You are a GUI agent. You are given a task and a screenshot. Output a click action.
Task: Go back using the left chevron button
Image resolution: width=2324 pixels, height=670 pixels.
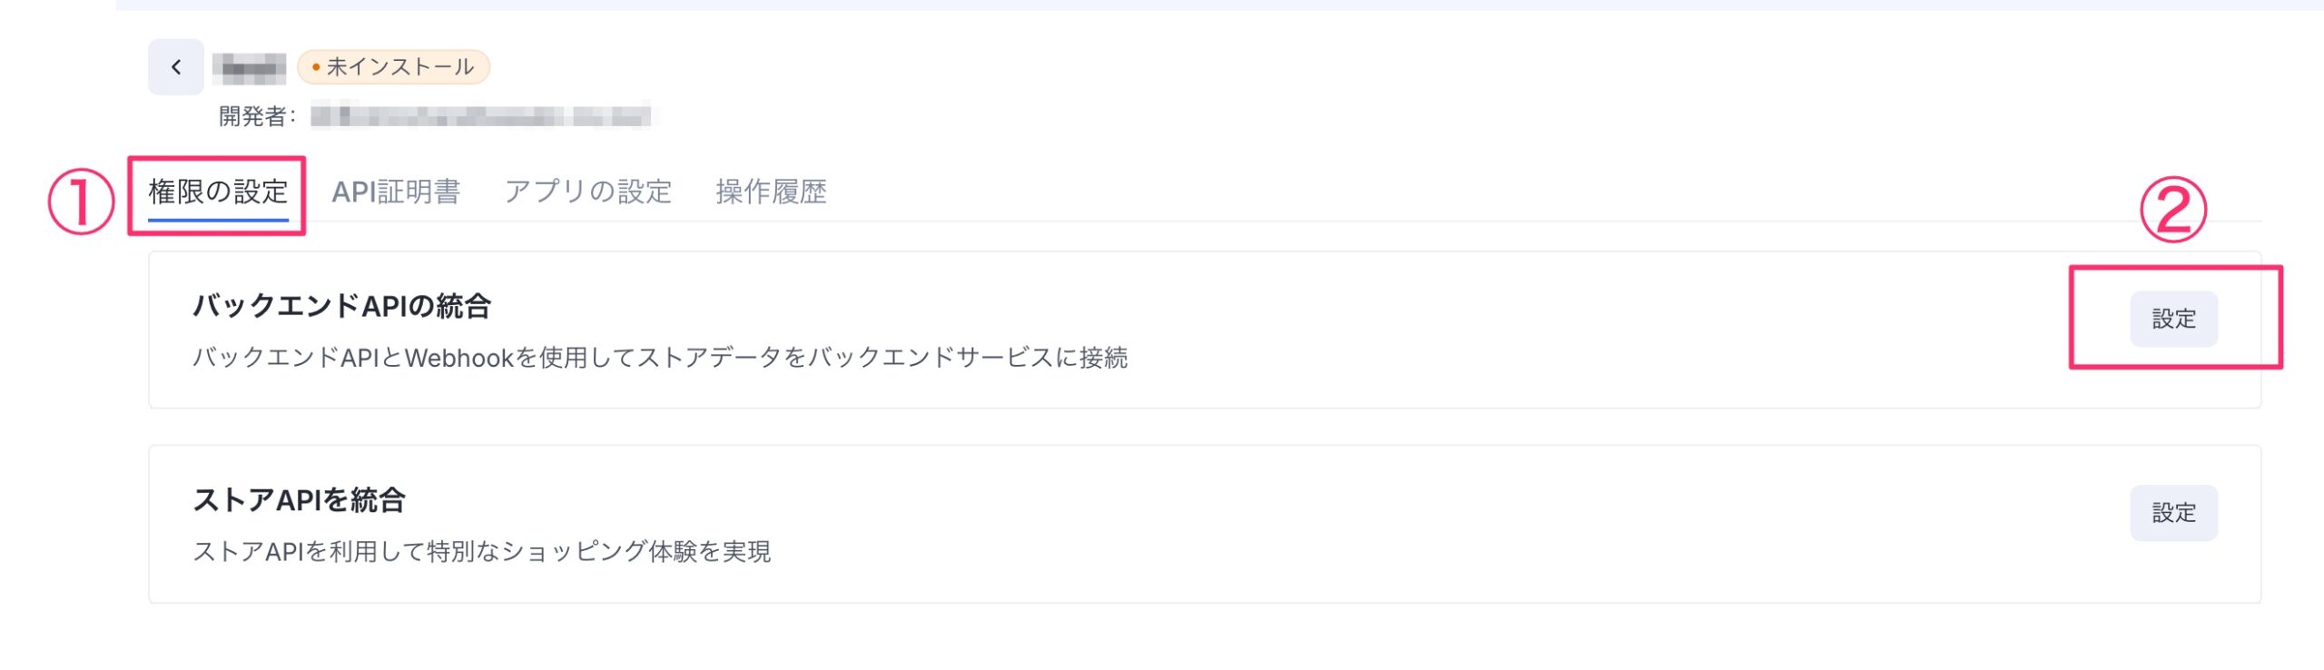[176, 67]
